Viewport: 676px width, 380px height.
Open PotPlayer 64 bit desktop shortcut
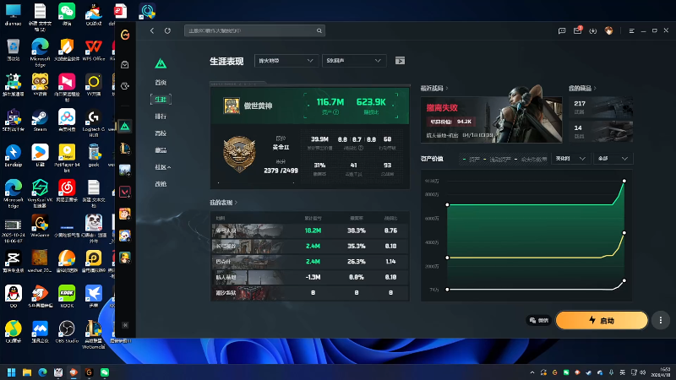67,157
